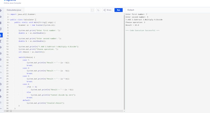This screenshot has width=210, height=113.
Task: Click the 'Enter second number' print statement in code
Action: 40,38
